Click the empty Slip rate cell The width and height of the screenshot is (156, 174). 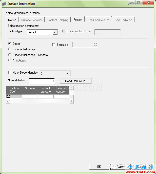point(30,97)
